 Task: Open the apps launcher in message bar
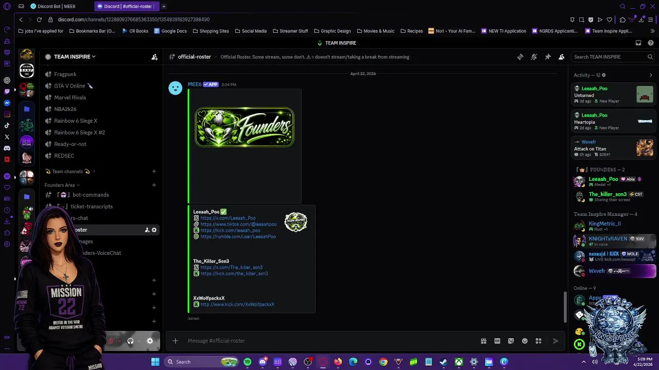(x=539, y=341)
